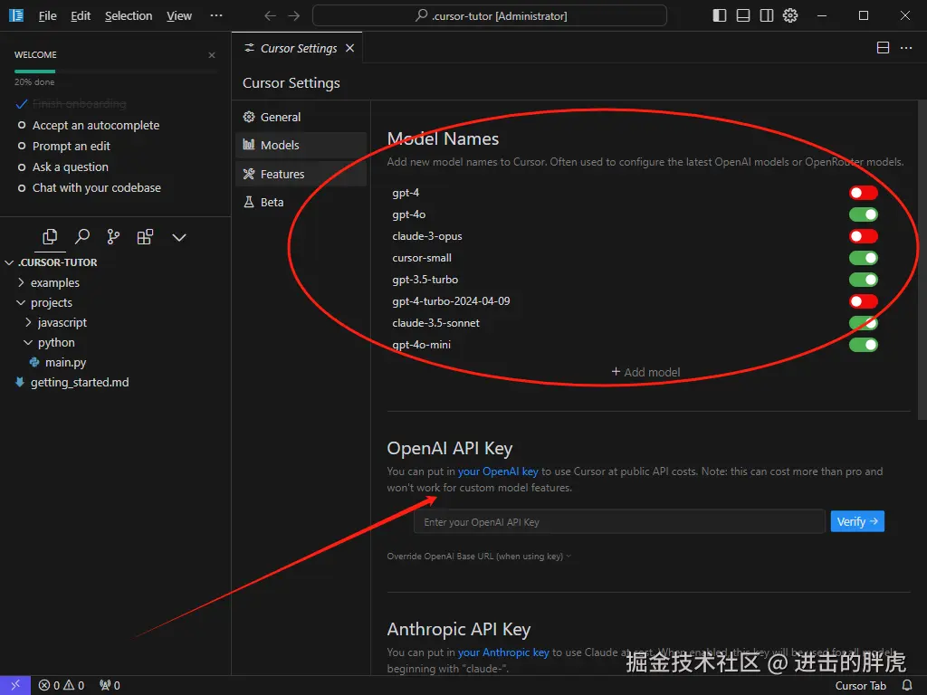The width and height of the screenshot is (927, 695).
Task: Enable the claude-3-opus model toggle
Action: coord(863,236)
